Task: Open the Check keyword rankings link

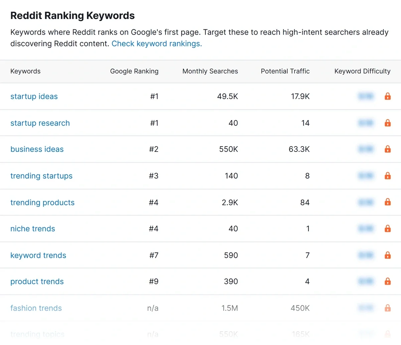Action: 157,44
